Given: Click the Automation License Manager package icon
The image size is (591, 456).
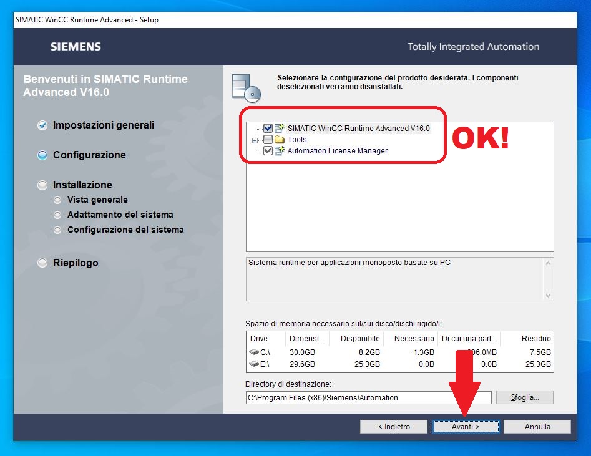Looking at the screenshot, I should 280,151.
